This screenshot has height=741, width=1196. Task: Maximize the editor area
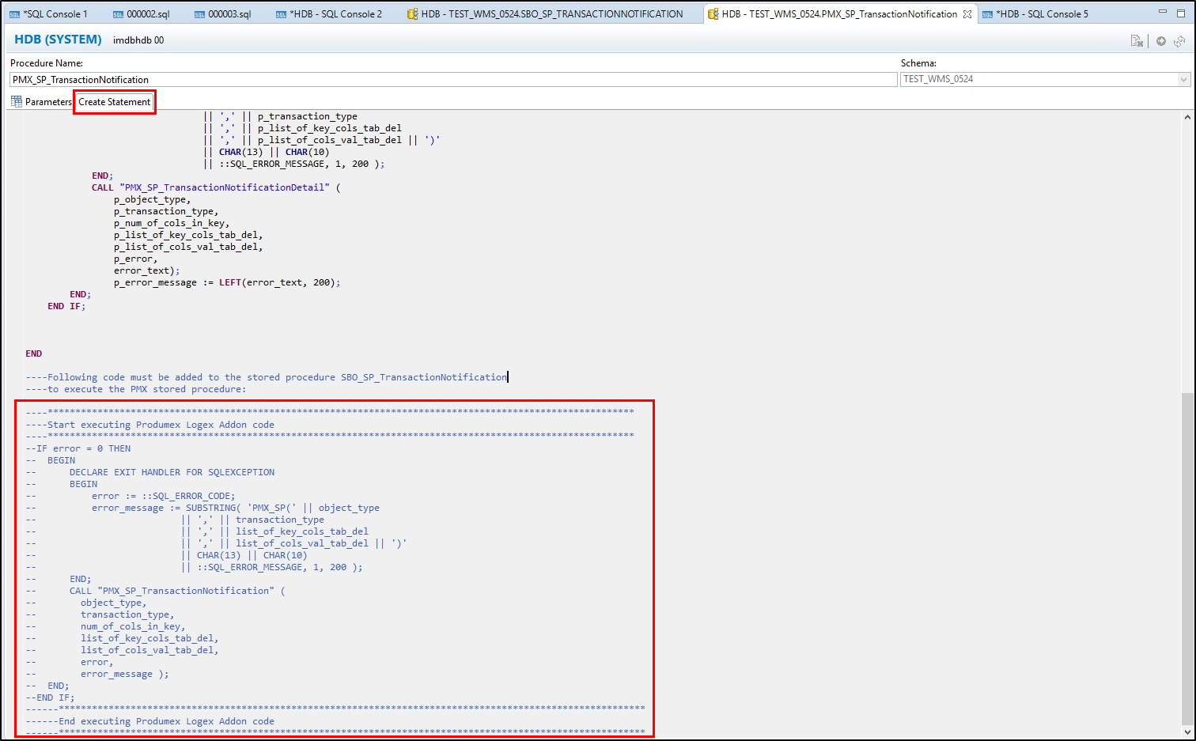point(1181,13)
